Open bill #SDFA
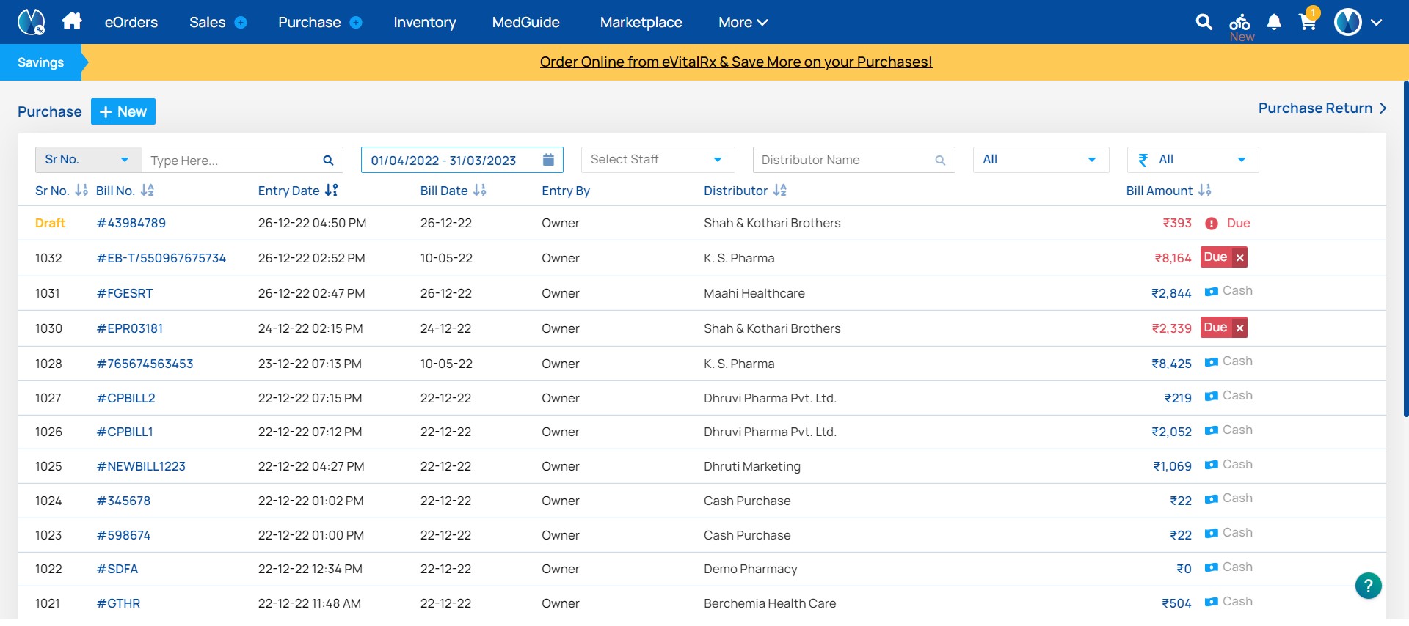This screenshot has height=626, width=1409. (x=117, y=569)
